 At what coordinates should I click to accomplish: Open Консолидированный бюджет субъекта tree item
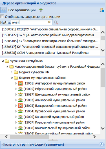pos(57,66)
